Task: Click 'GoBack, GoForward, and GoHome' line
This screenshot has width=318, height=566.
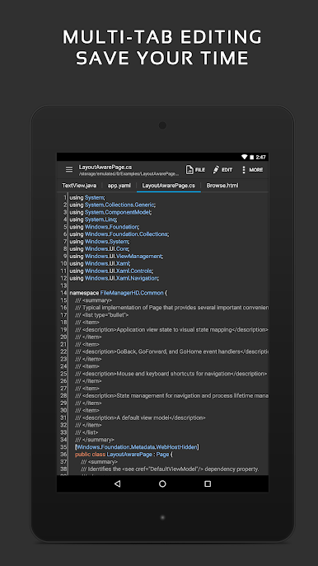Action: (171, 351)
